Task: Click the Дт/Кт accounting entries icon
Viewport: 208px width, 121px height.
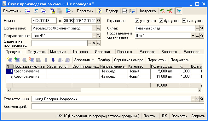Action: [x=162, y=11]
